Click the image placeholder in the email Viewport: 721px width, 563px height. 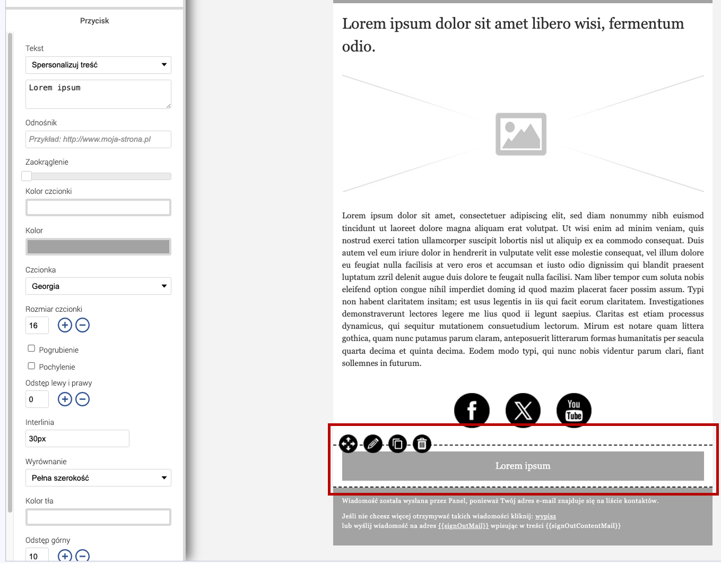(521, 134)
